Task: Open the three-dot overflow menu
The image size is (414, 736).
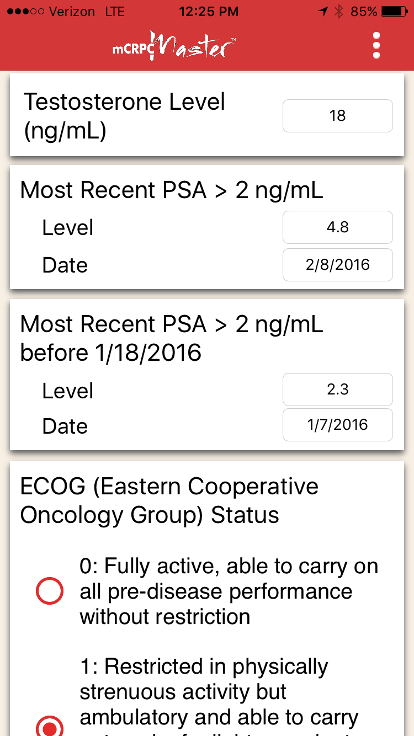Action: click(376, 45)
